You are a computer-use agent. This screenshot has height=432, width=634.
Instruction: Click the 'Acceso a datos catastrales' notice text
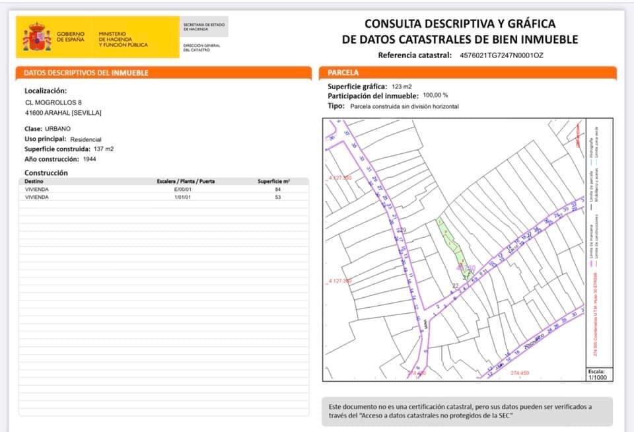tap(460, 411)
